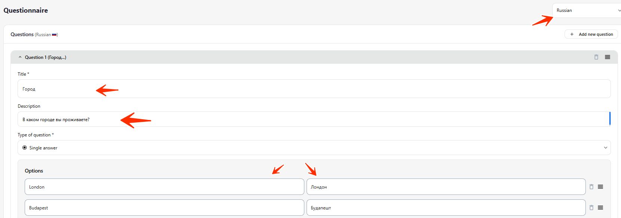621x218 pixels.
Task: Collapse Question 1 with the chevron
Action: (x=20, y=57)
